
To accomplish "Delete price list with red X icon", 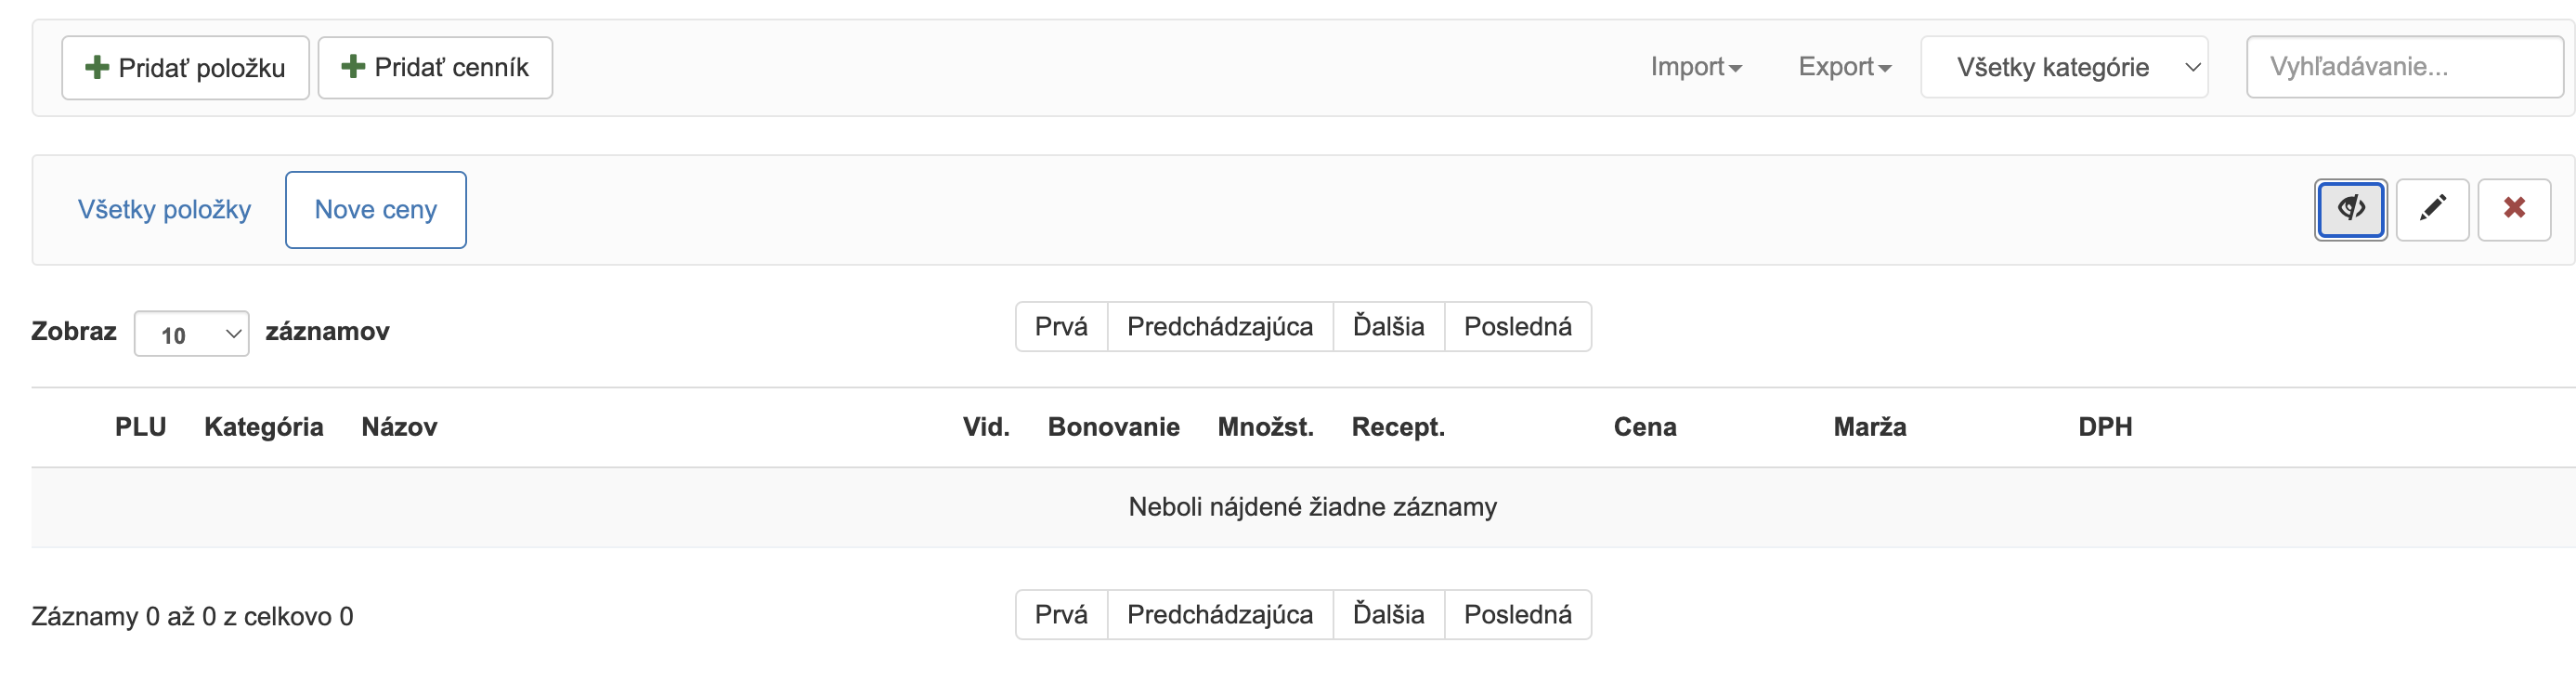I will coord(2513,209).
